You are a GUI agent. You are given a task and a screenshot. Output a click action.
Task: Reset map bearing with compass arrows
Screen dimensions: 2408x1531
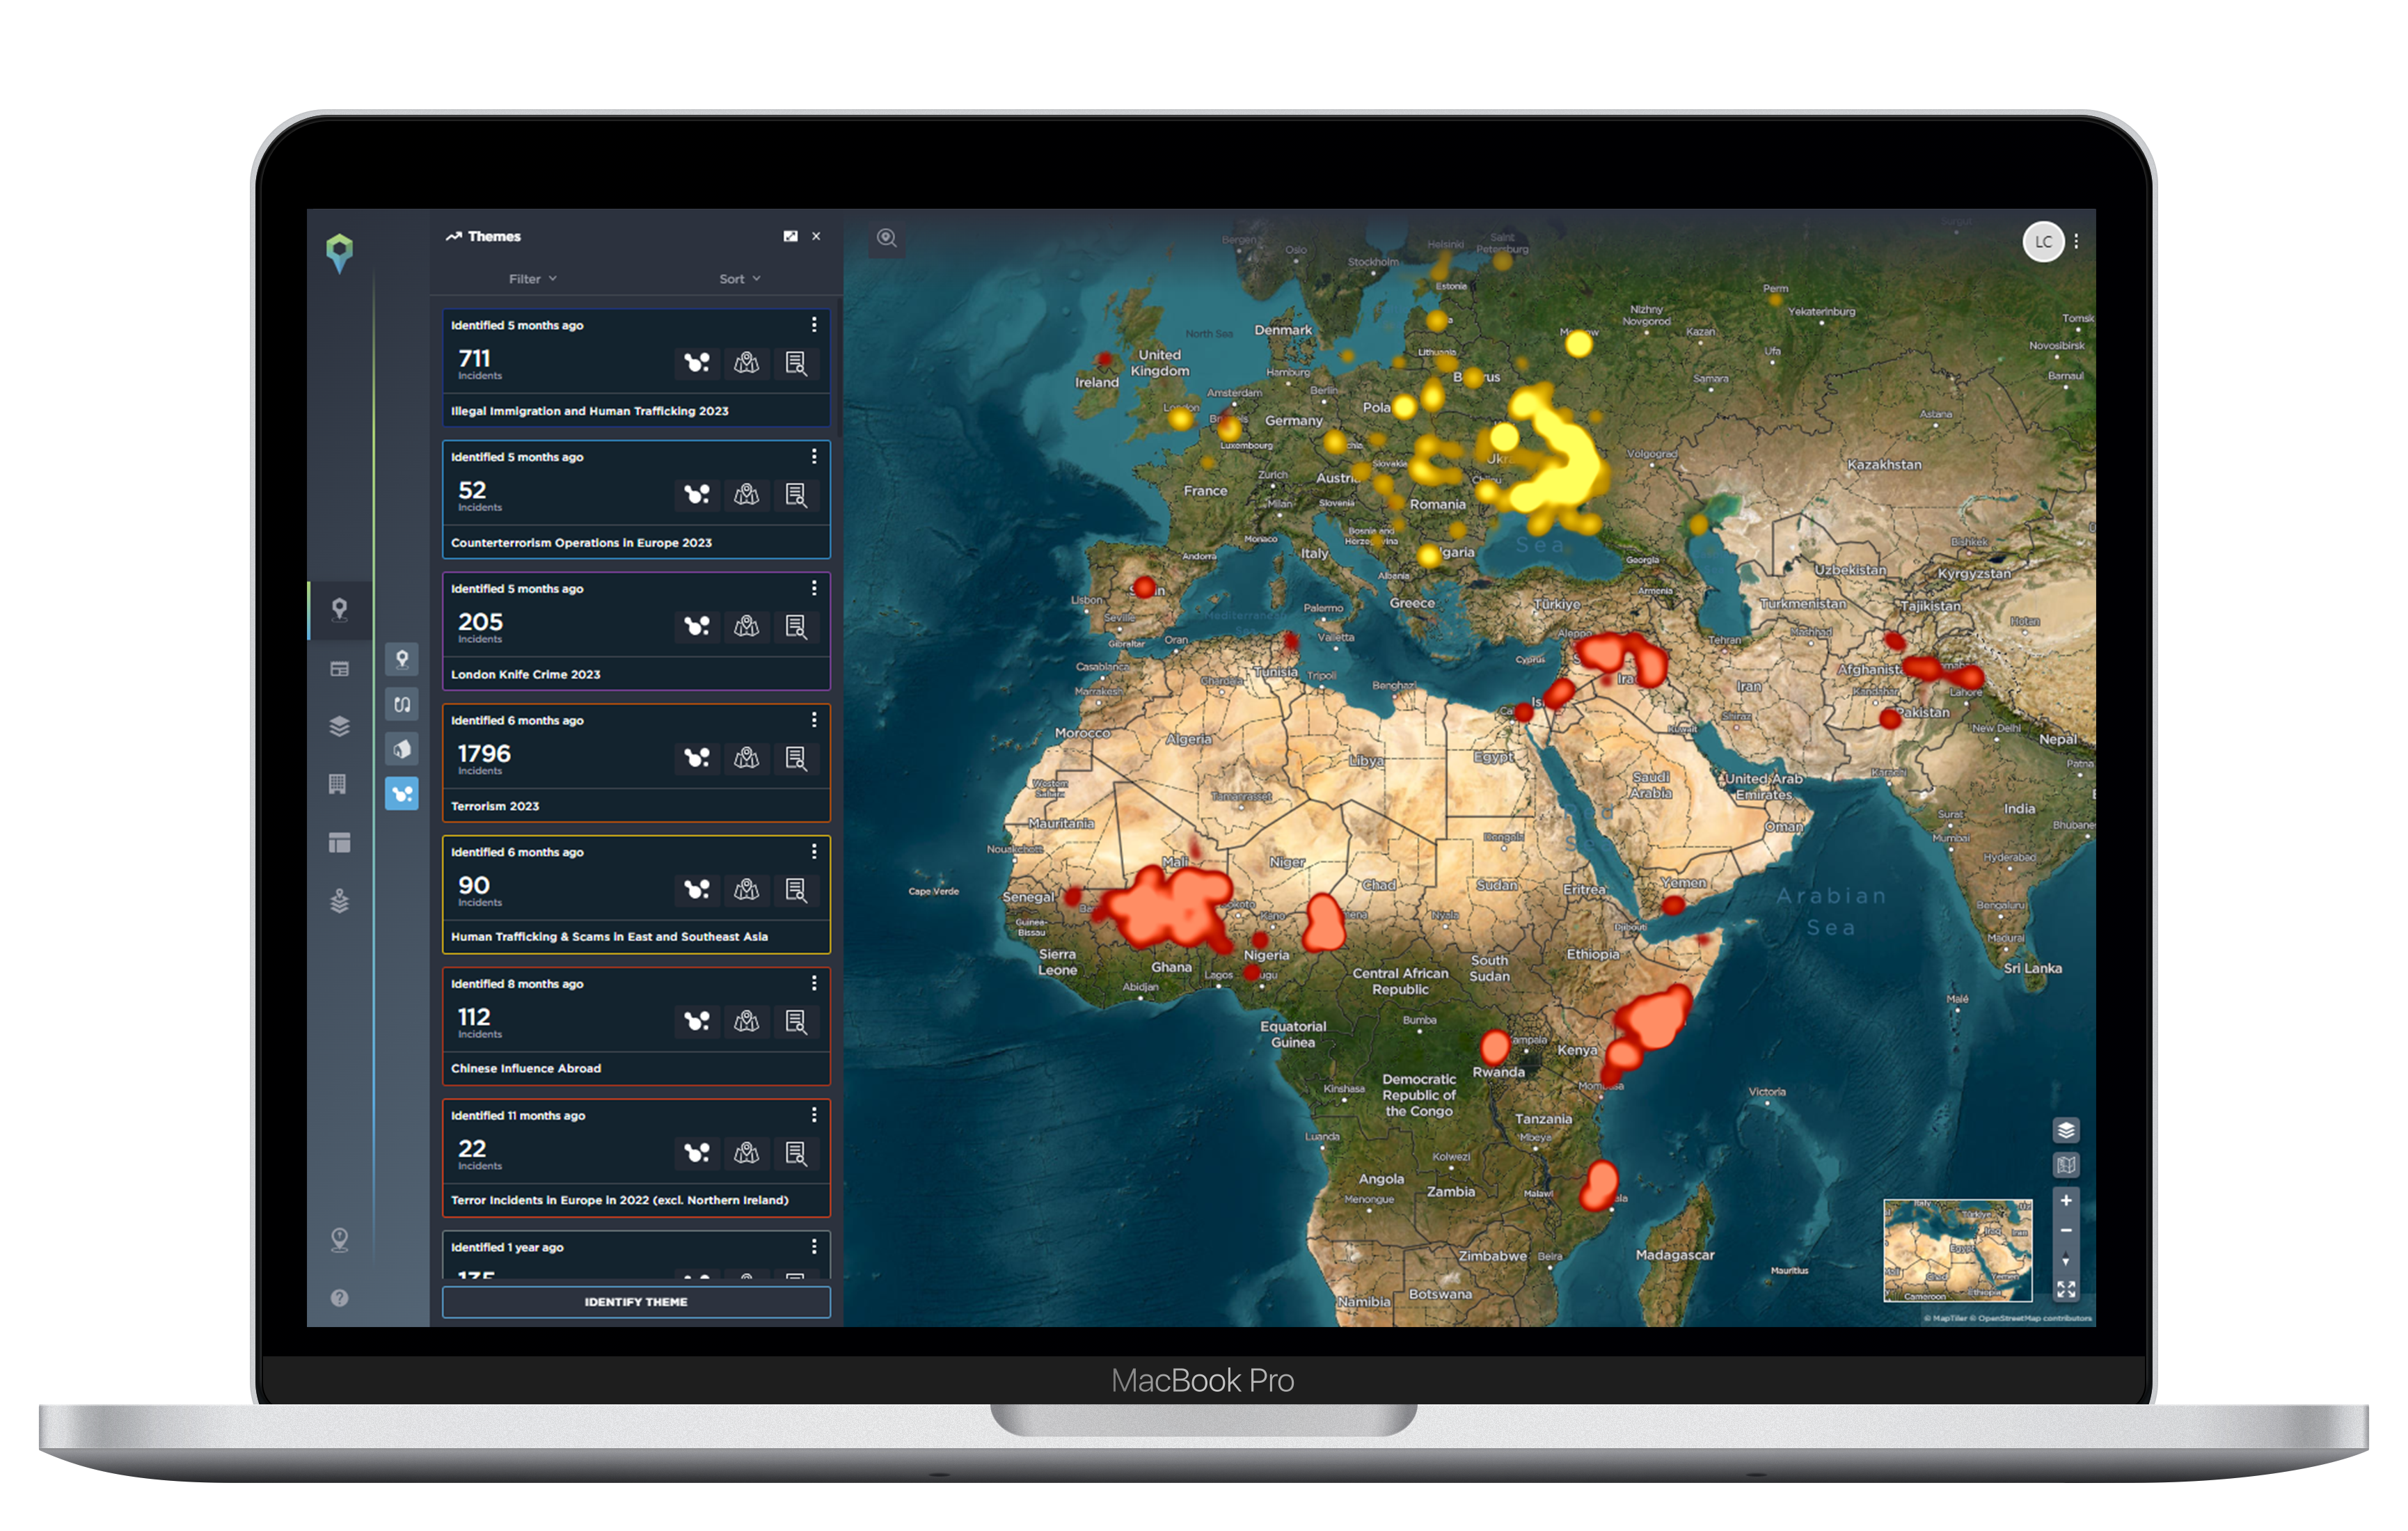2066,1260
